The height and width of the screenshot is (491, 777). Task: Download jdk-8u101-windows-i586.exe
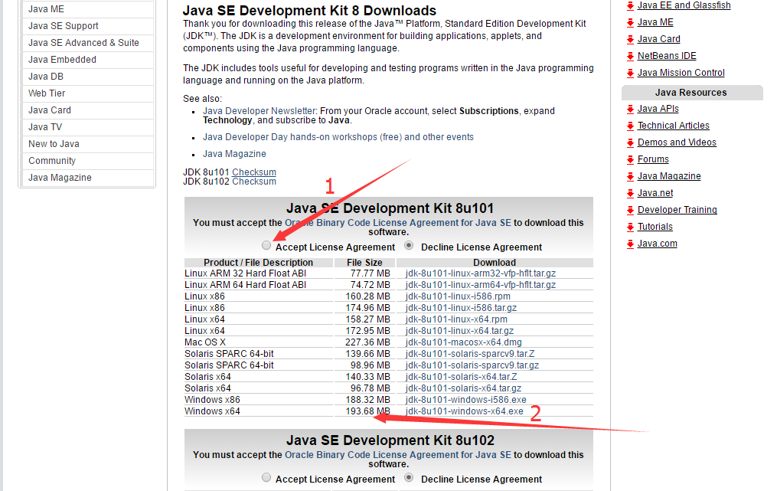pos(465,399)
